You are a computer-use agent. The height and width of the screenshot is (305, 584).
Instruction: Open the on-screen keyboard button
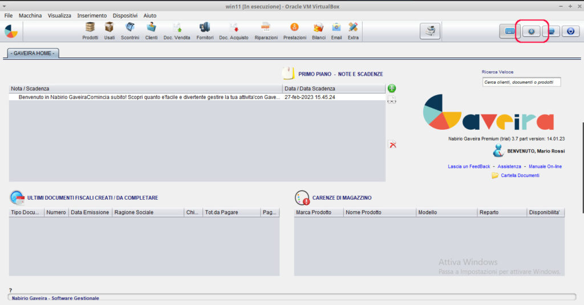coord(509,31)
